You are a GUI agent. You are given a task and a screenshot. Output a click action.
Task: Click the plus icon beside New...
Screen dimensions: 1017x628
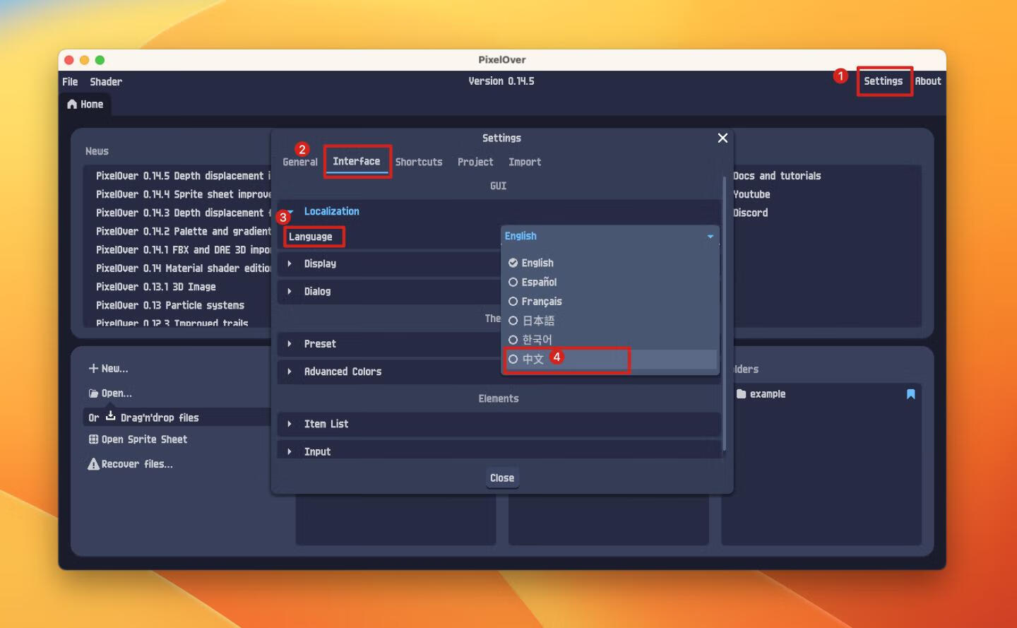(93, 369)
